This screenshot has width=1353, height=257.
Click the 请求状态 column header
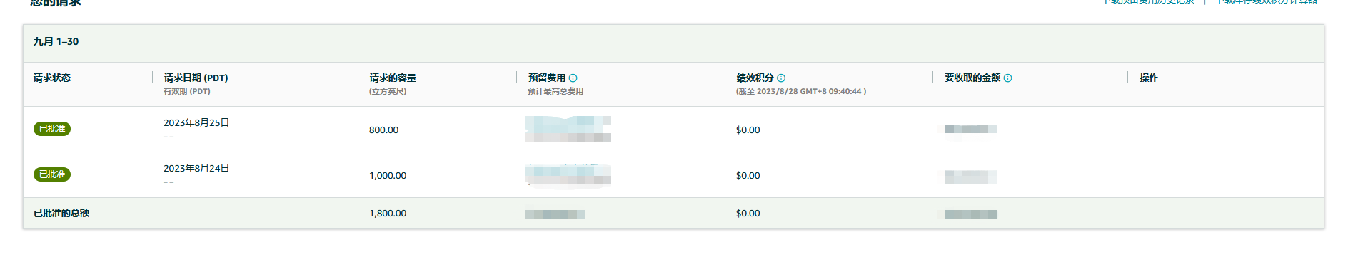pos(52,78)
